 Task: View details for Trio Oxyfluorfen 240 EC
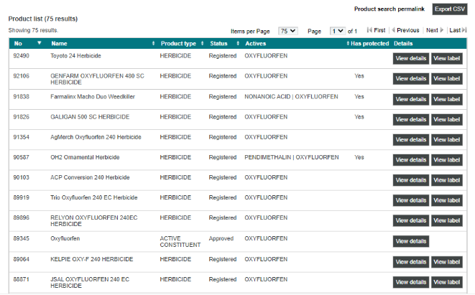pyautogui.click(x=411, y=200)
